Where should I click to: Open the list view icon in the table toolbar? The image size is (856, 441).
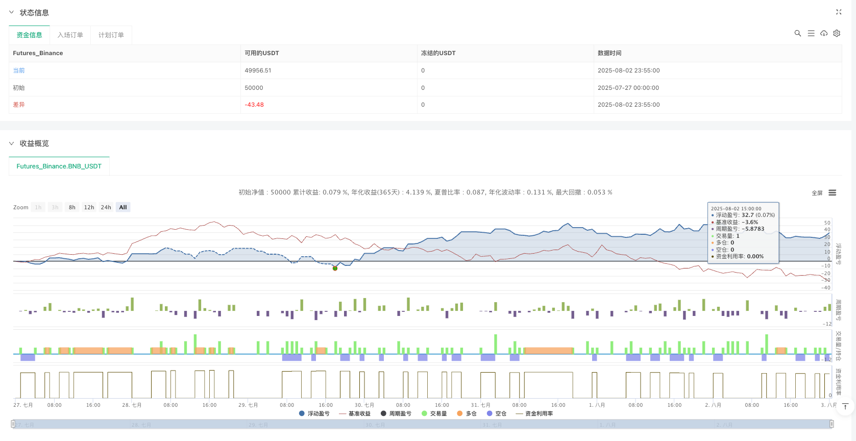[x=811, y=33]
